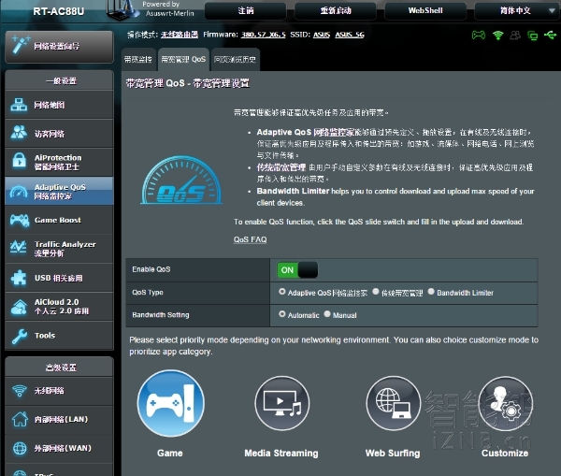This screenshot has width=561, height=476.
Task: Open 访客网络 guest network page
Action: point(60,134)
